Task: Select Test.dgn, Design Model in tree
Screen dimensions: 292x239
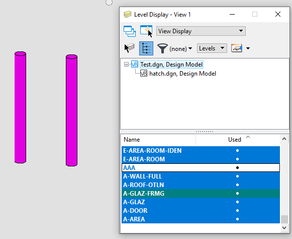Action: pos(171,65)
